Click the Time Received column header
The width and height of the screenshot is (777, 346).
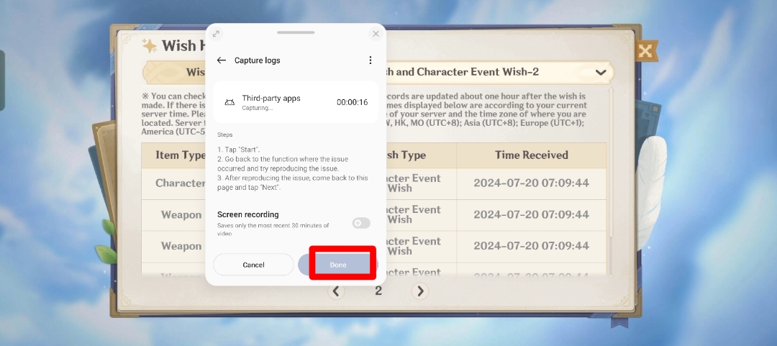[x=531, y=155]
